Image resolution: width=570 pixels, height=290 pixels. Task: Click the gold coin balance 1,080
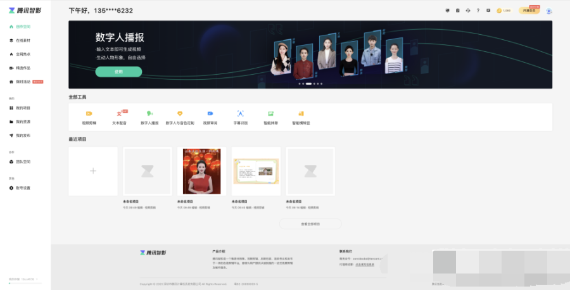click(504, 11)
